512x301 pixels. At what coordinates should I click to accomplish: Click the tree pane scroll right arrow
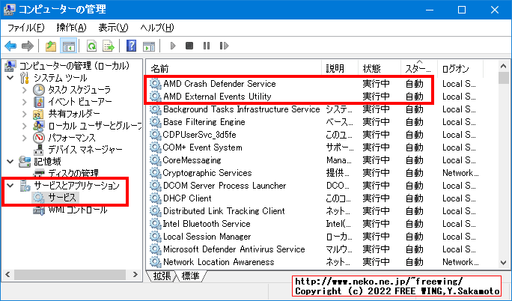click(135, 275)
